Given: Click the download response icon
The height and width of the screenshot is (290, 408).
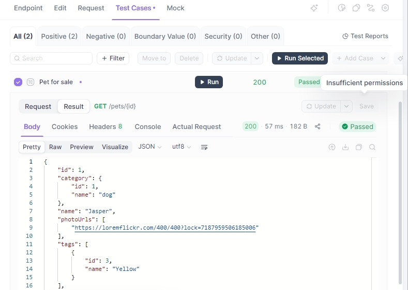Looking at the screenshot, I should pyautogui.click(x=345, y=147).
